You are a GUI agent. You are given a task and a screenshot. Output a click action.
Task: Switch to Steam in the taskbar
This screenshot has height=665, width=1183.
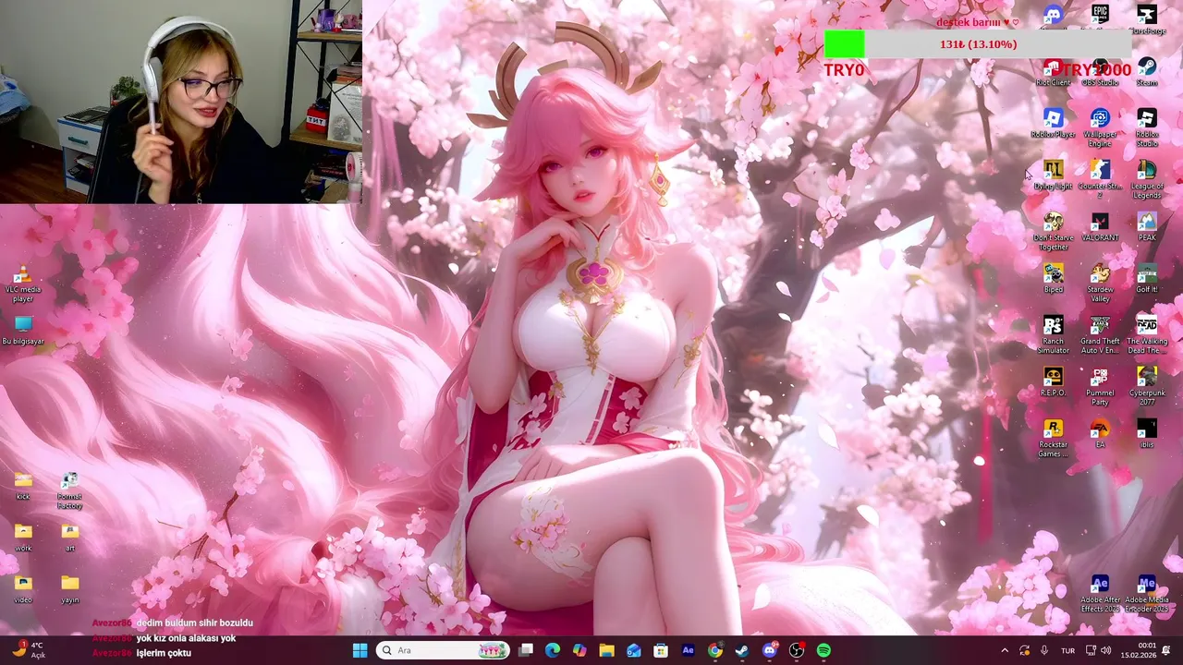coord(741,650)
